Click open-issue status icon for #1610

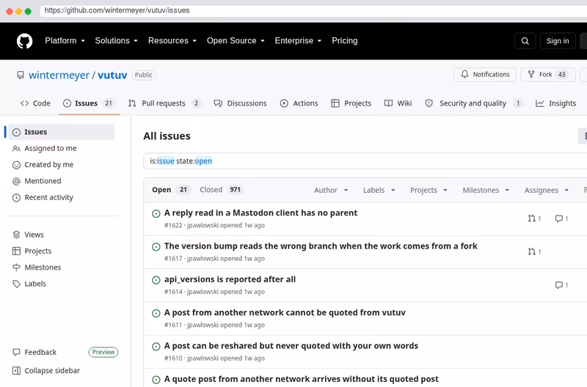point(156,347)
